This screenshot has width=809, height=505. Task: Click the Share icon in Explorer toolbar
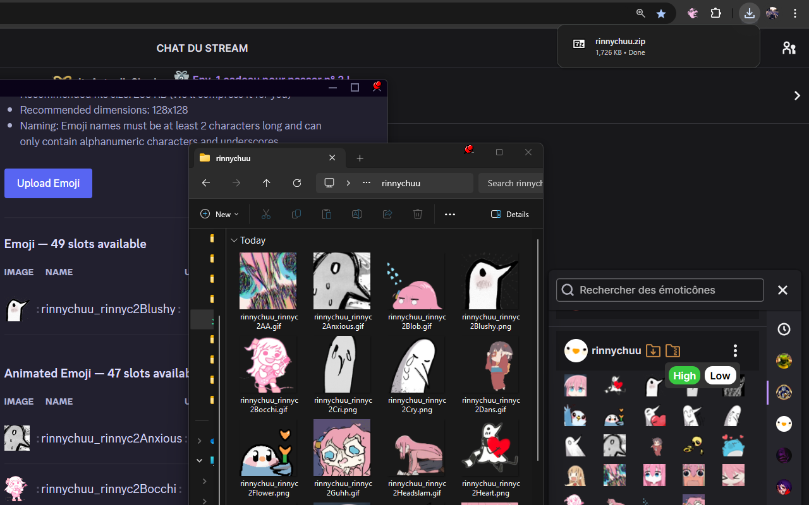[387, 214]
